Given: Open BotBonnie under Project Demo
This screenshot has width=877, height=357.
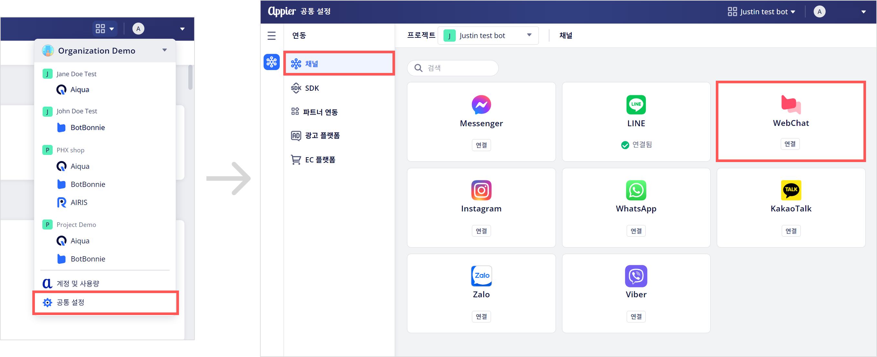Looking at the screenshot, I should (81, 259).
